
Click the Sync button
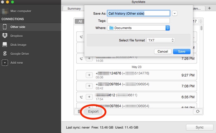tap(200, 127)
